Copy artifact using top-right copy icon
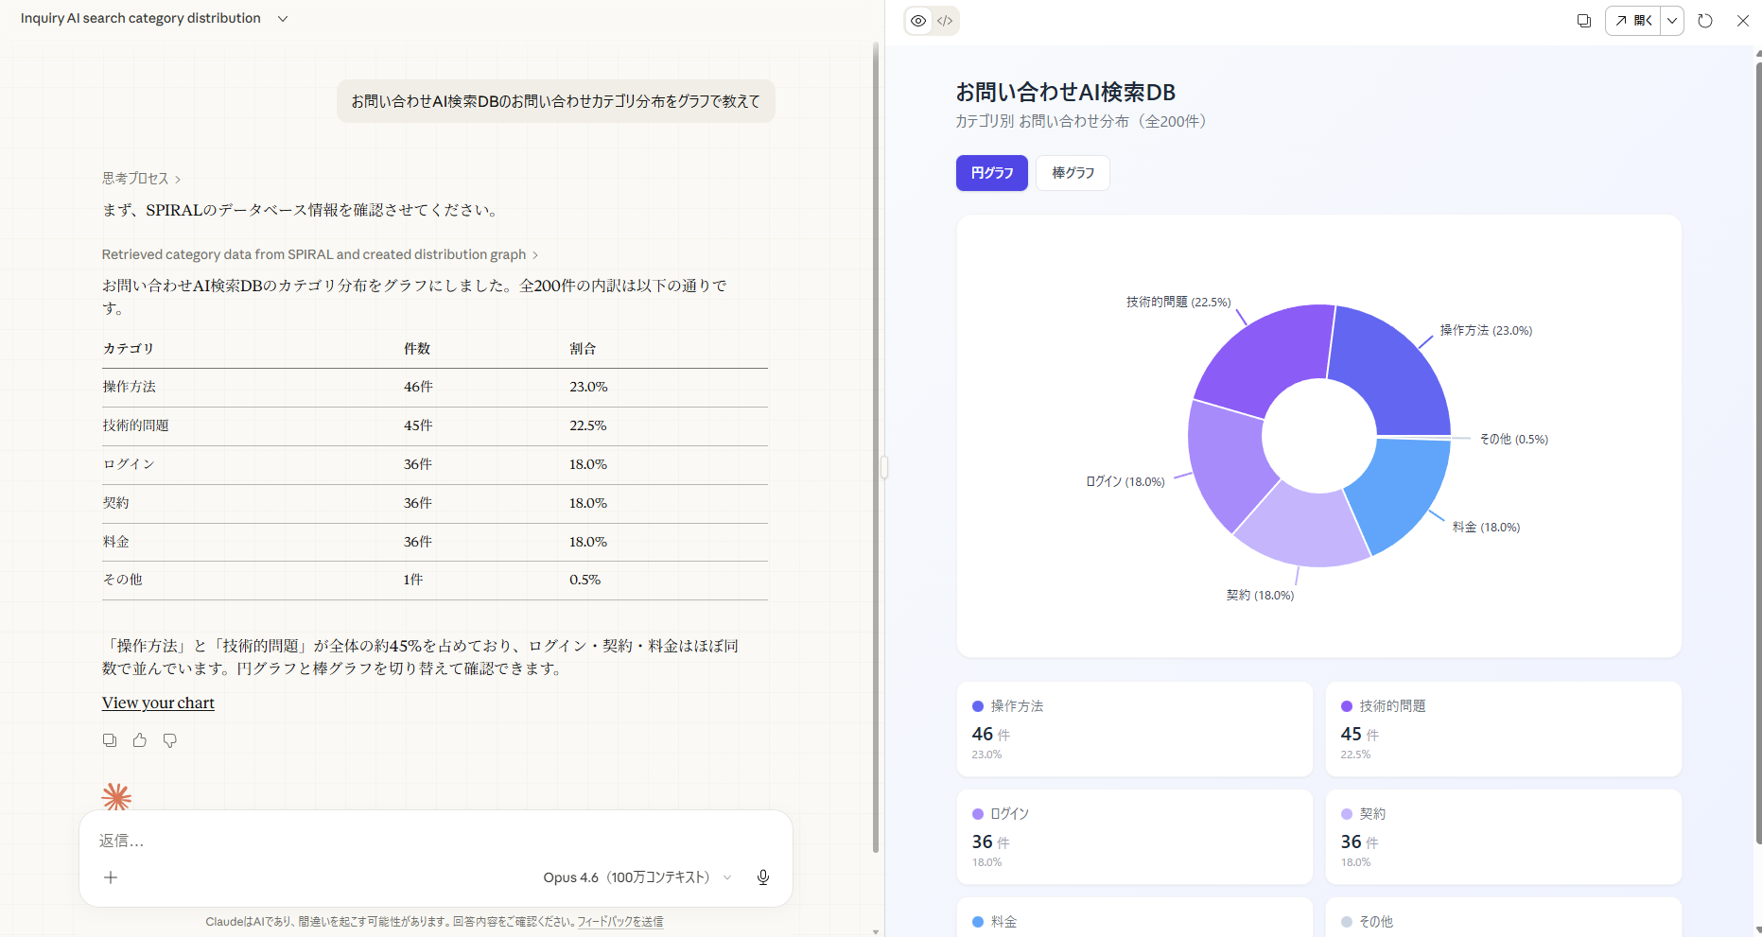The width and height of the screenshot is (1762, 937). (1584, 21)
